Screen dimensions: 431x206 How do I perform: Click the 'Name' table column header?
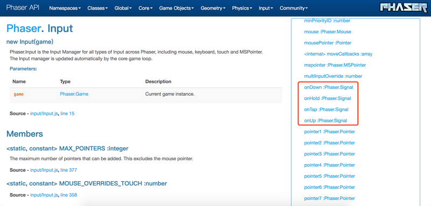(x=19, y=81)
